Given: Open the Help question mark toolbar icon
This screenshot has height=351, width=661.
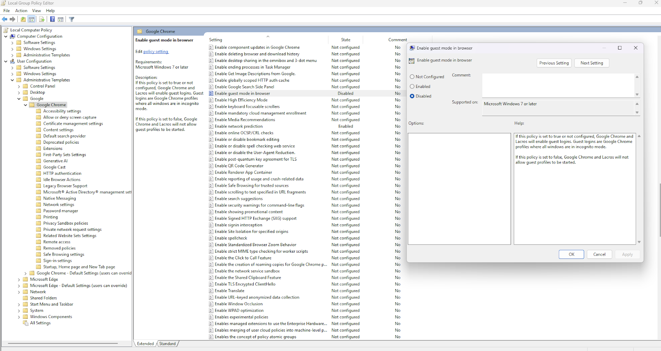Looking at the screenshot, I should (x=52, y=19).
